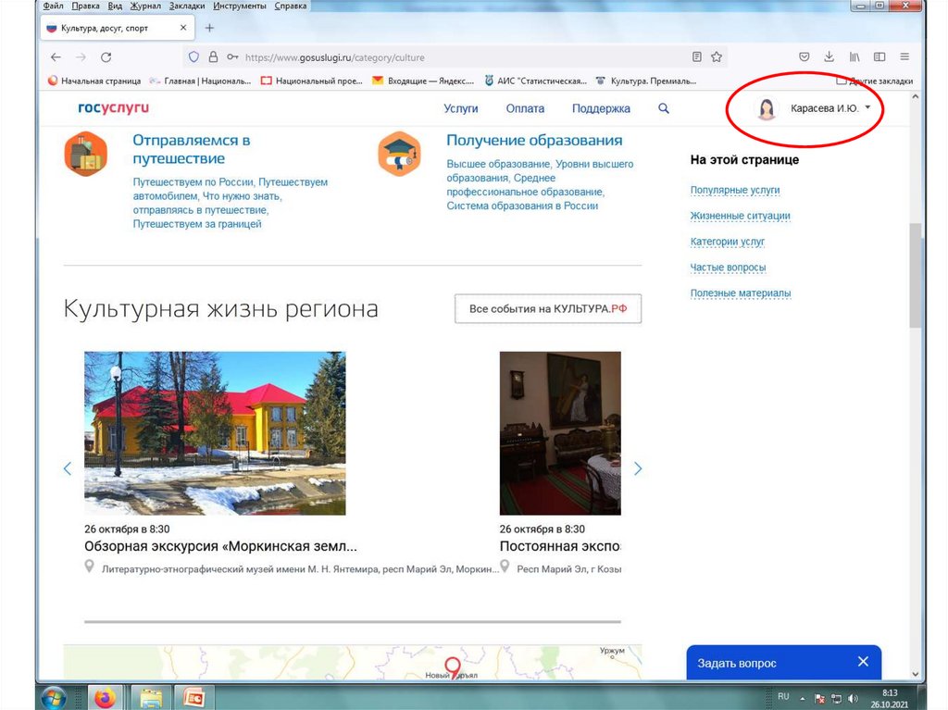Show previous events with left carousel arrow
This screenshot has height=710, width=948.
(x=67, y=468)
